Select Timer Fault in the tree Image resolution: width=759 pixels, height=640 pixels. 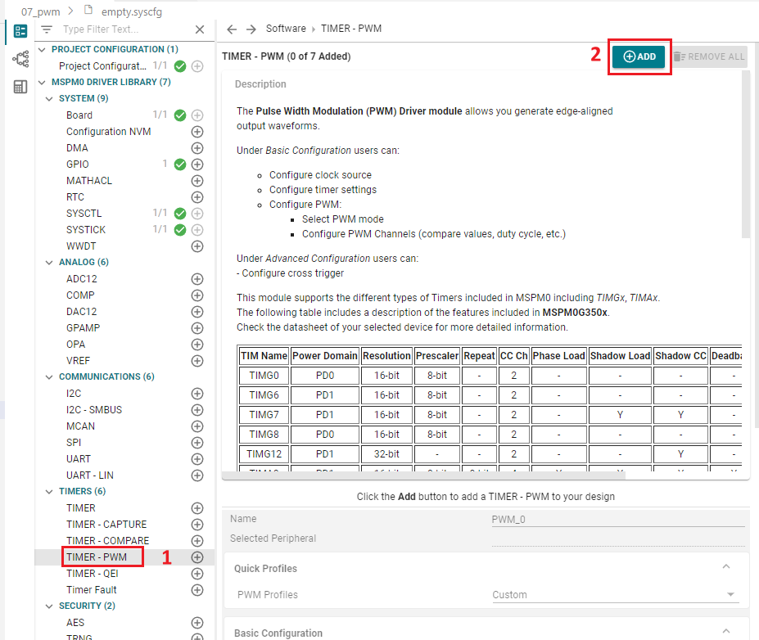click(x=92, y=590)
